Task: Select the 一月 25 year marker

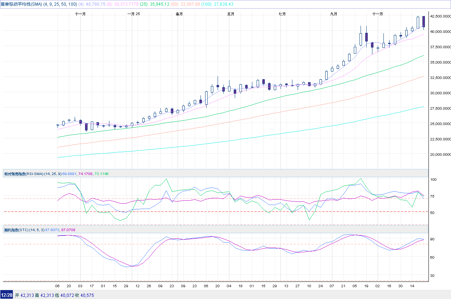Action: click(x=134, y=14)
